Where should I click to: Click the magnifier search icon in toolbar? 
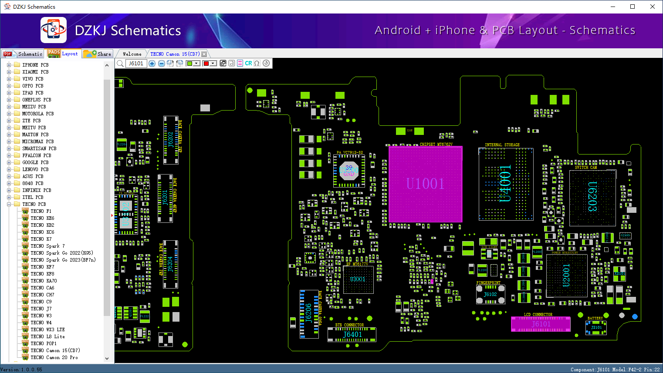[120, 64]
